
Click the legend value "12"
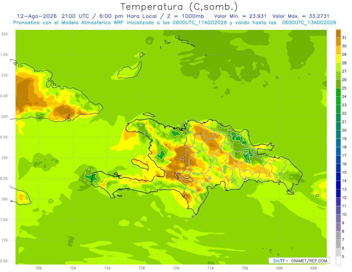pyautogui.click(x=344, y=198)
